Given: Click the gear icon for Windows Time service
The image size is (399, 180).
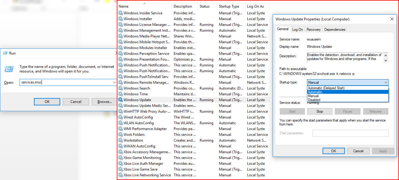Looking at the screenshot, I should pyautogui.click(x=120, y=94).
